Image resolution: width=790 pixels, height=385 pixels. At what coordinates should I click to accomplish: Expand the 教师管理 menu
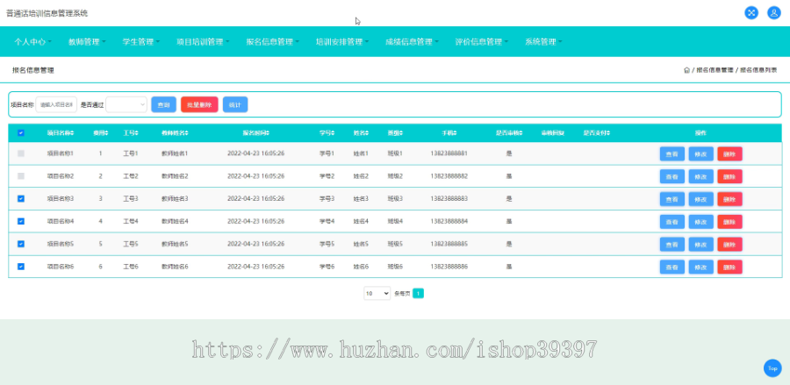tap(87, 42)
